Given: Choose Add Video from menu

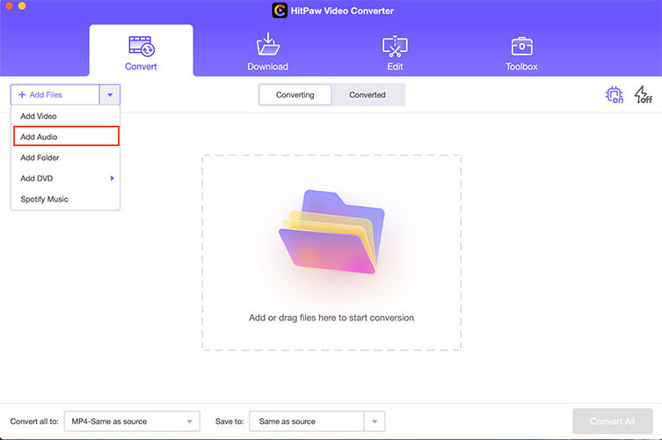Looking at the screenshot, I should pos(65,116).
